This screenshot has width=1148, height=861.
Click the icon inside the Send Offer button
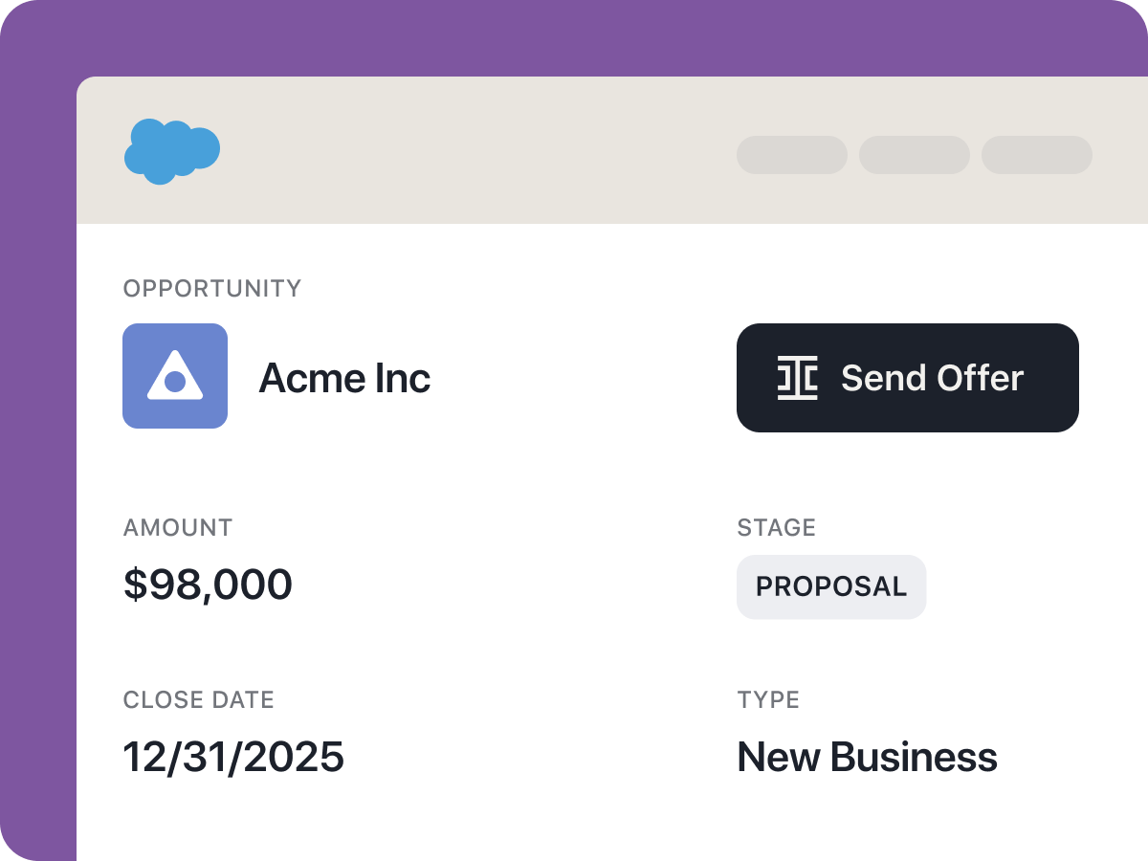(800, 377)
